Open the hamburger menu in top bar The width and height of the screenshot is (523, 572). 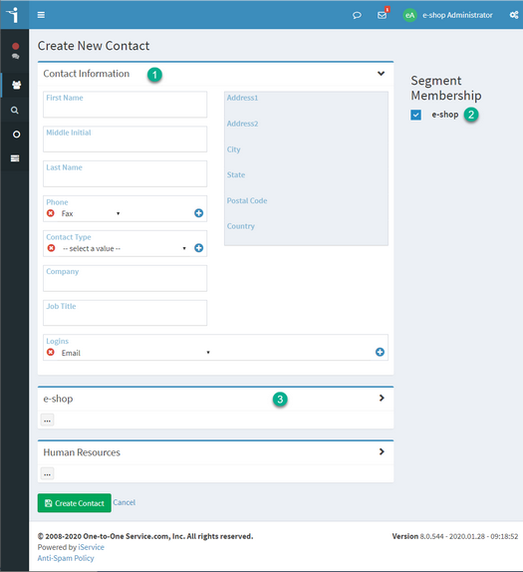coord(41,15)
